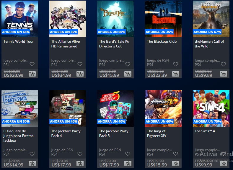Add Tennis World Tour to cart

32,74
